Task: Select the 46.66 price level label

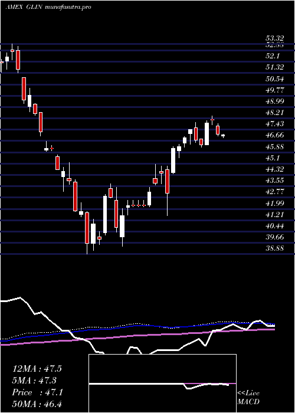Action: coord(274,135)
